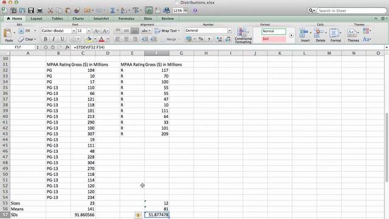Open the Delete Cells ribbon button

[x=320, y=35]
